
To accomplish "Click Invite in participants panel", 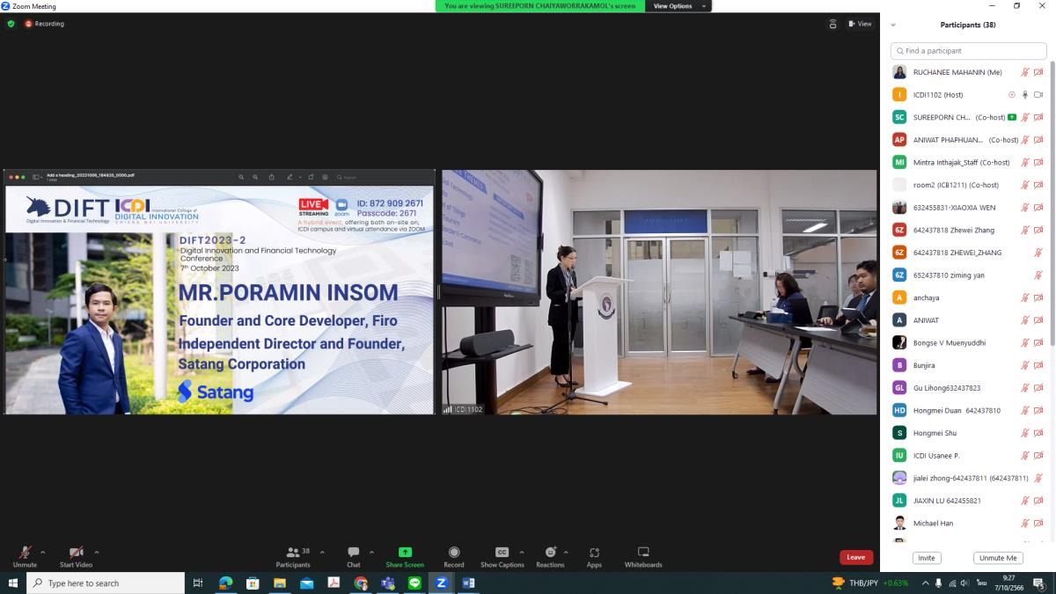I will (x=926, y=558).
